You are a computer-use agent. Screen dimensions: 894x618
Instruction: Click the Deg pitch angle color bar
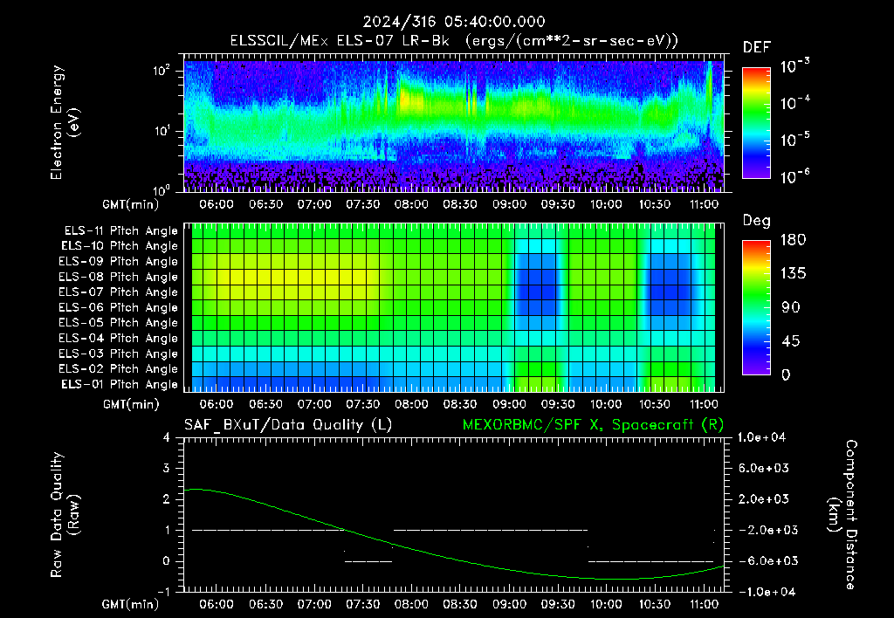(756, 308)
